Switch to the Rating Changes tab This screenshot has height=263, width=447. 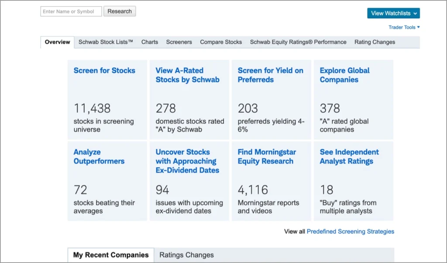click(375, 42)
